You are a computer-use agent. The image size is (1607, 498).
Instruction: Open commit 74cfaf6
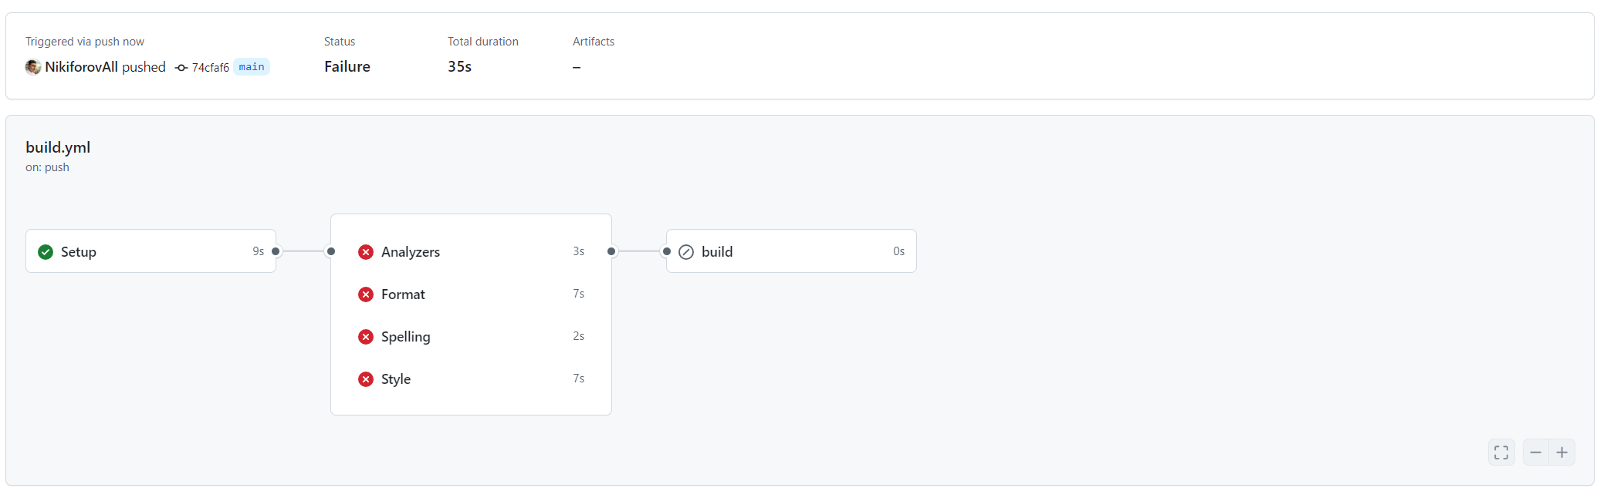pos(211,68)
